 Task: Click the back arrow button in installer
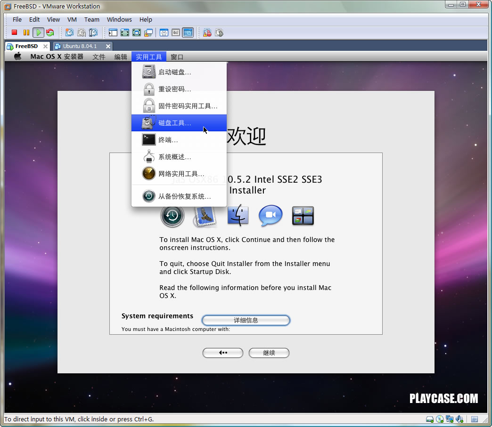click(x=223, y=353)
